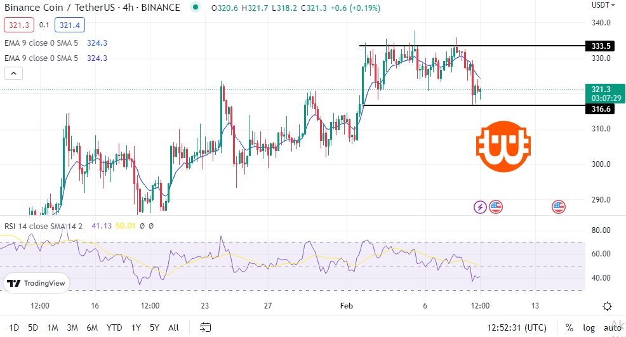Click the 340.0 price axis label
This screenshot has width=626, height=337.
coord(601,23)
